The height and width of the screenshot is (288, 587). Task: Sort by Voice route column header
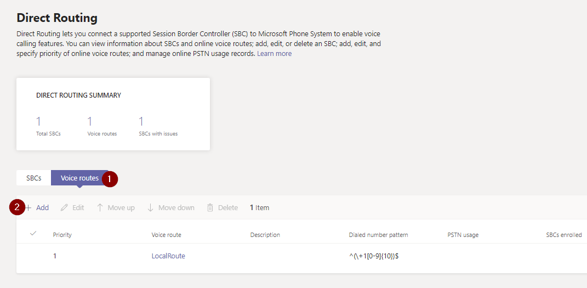coord(166,235)
